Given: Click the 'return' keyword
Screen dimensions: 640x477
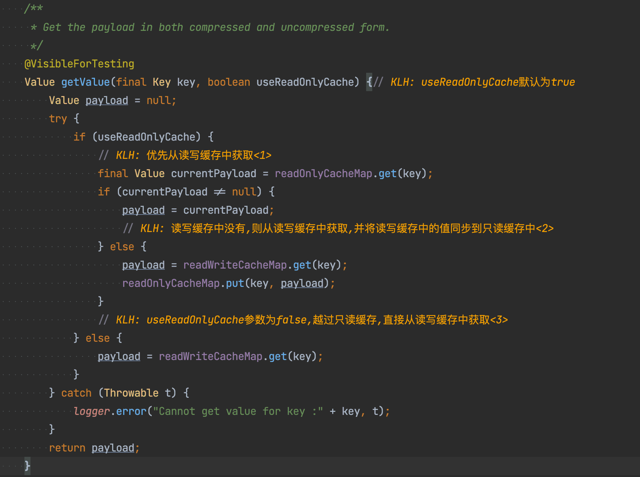Looking at the screenshot, I should click(67, 448).
